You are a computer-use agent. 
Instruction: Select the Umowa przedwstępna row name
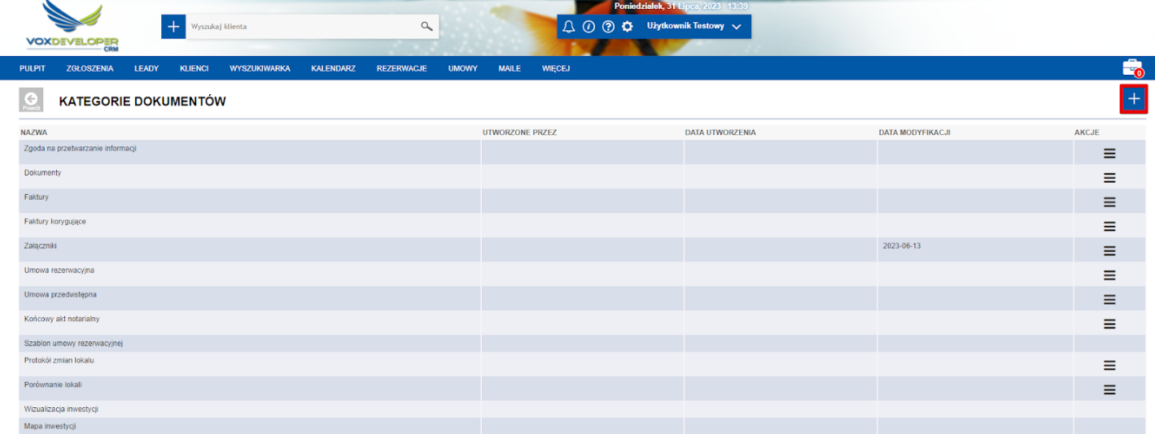coord(60,294)
